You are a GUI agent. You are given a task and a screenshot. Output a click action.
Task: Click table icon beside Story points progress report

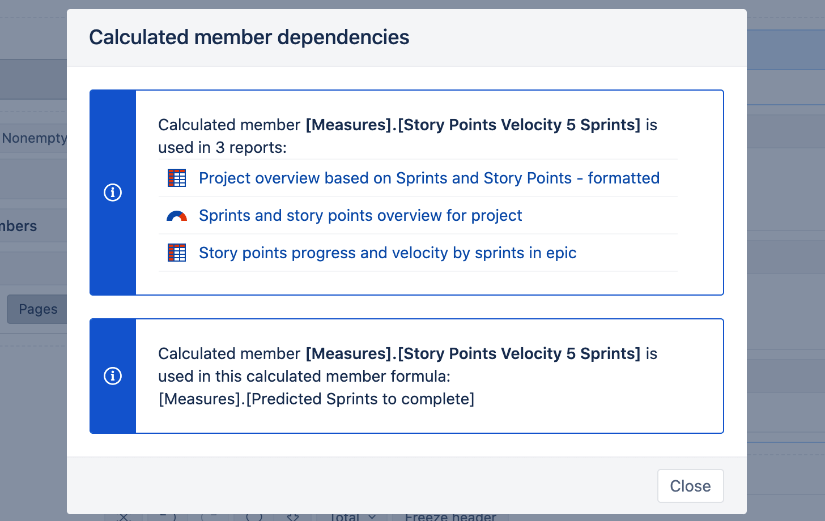(177, 253)
